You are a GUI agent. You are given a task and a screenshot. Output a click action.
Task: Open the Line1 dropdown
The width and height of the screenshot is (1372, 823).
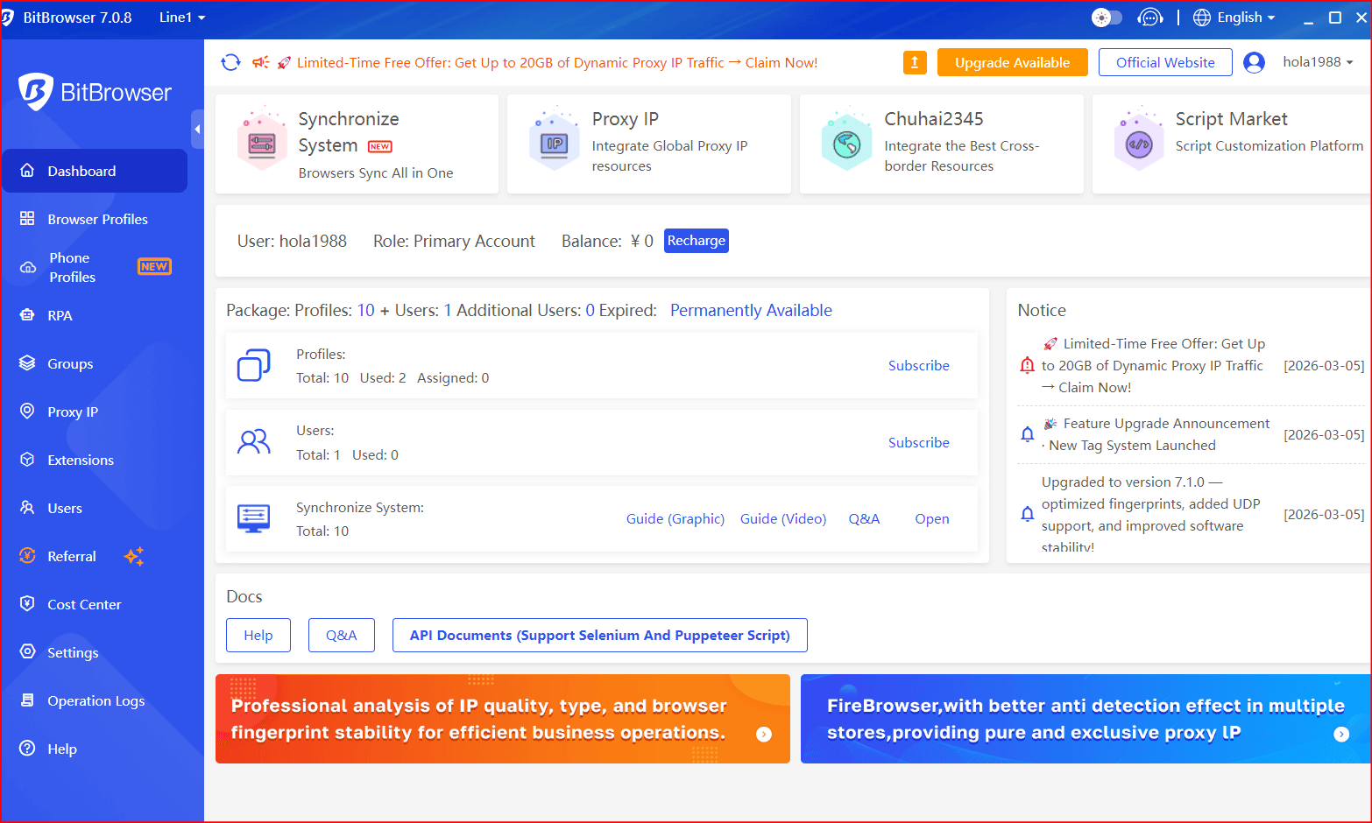(x=182, y=18)
